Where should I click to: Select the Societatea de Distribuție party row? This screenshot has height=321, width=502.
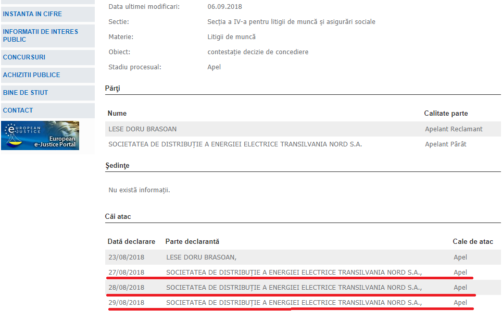[235, 144]
